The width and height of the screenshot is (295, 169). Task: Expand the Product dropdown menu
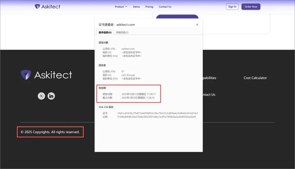121,7
